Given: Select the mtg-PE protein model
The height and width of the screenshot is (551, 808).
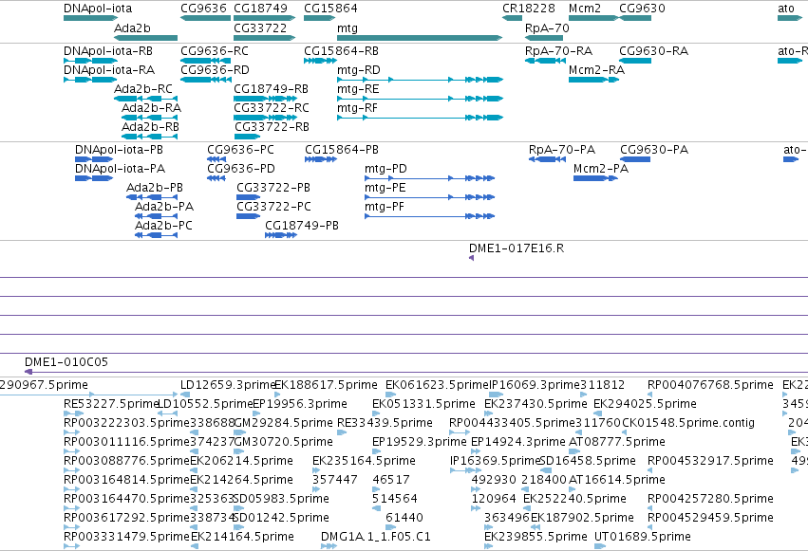Looking at the screenshot, I should pyautogui.click(x=430, y=197).
